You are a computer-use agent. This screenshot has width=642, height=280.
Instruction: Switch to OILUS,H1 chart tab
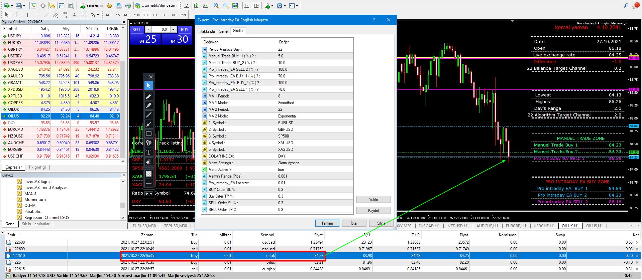coord(594,226)
